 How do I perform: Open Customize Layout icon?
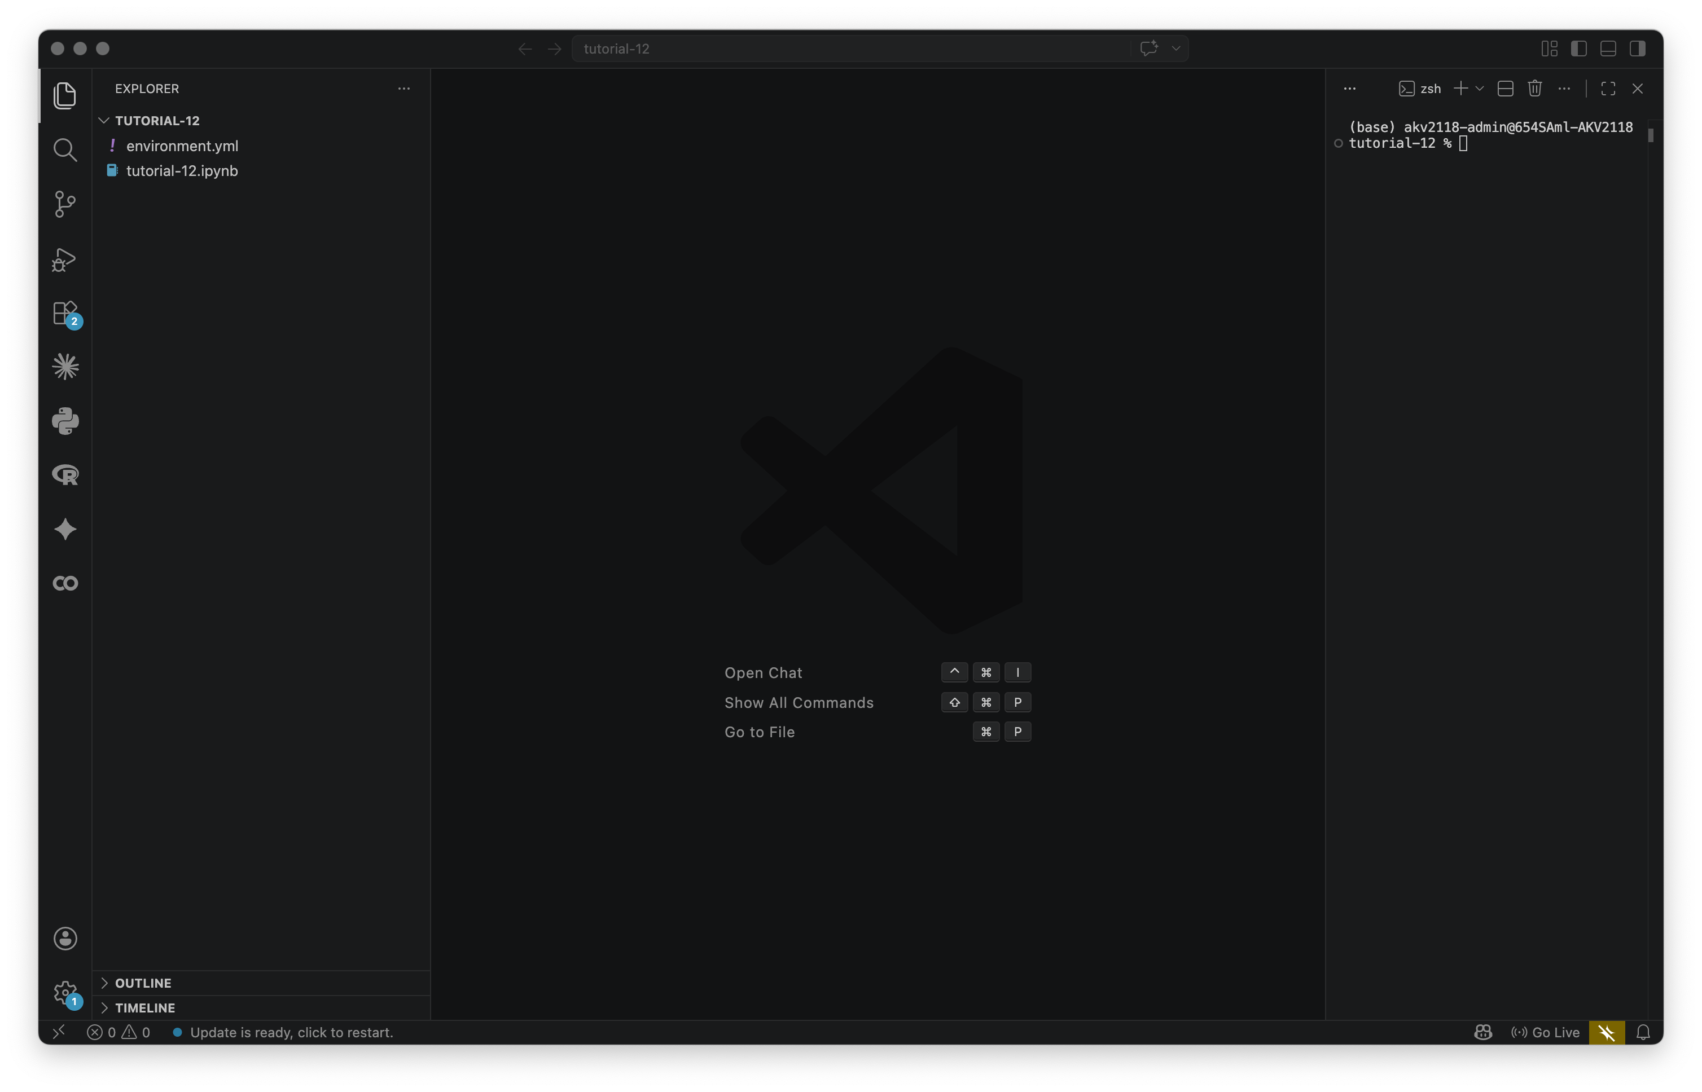(x=1550, y=48)
